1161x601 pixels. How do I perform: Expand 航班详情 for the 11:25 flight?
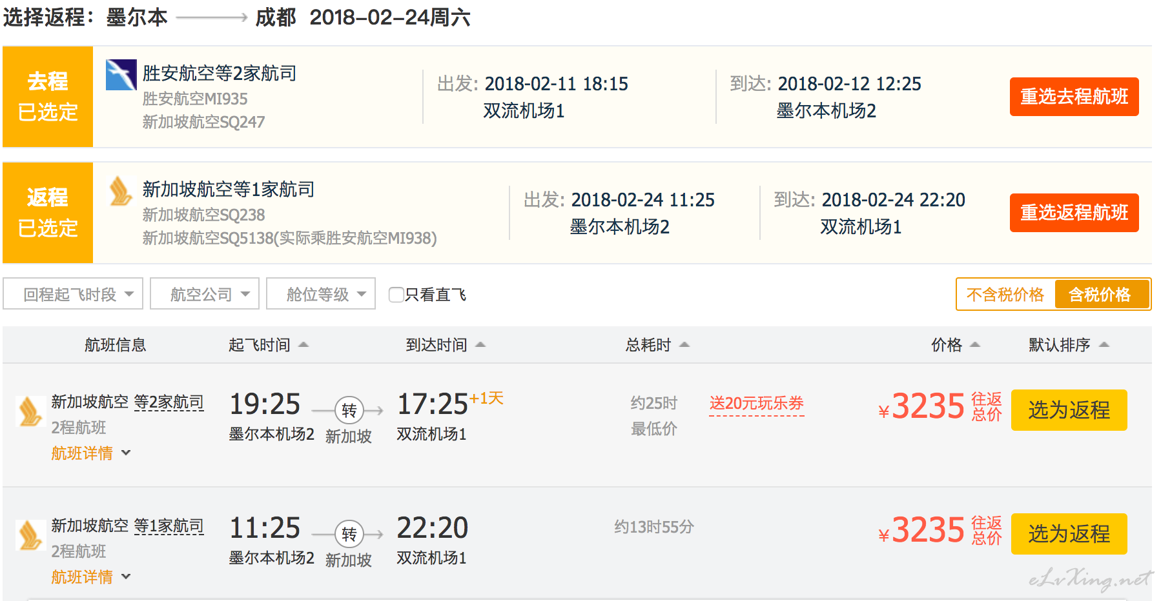91,577
